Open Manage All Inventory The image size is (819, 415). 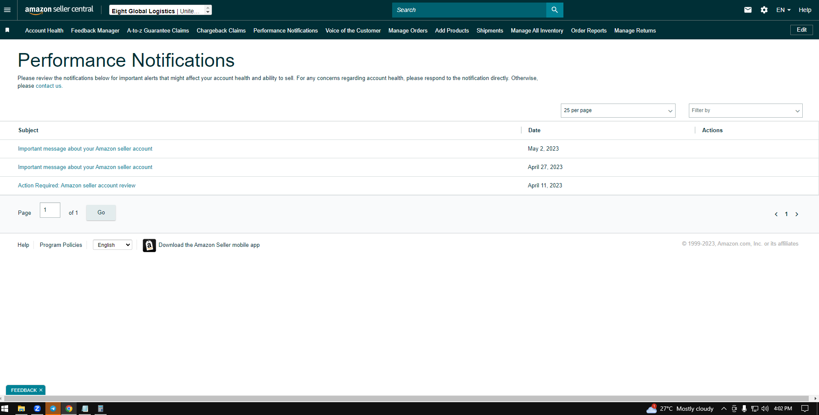pyautogui.click(x=537, y=30)
